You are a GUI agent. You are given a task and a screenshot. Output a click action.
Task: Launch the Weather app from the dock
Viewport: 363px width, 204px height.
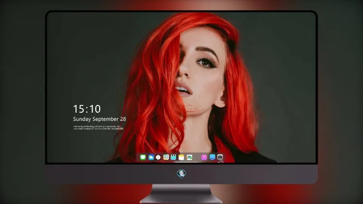pos(151,158)
